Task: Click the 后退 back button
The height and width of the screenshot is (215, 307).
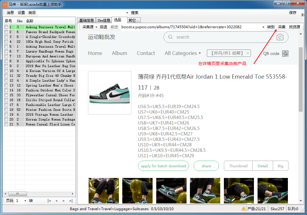Action: [103, 27]
